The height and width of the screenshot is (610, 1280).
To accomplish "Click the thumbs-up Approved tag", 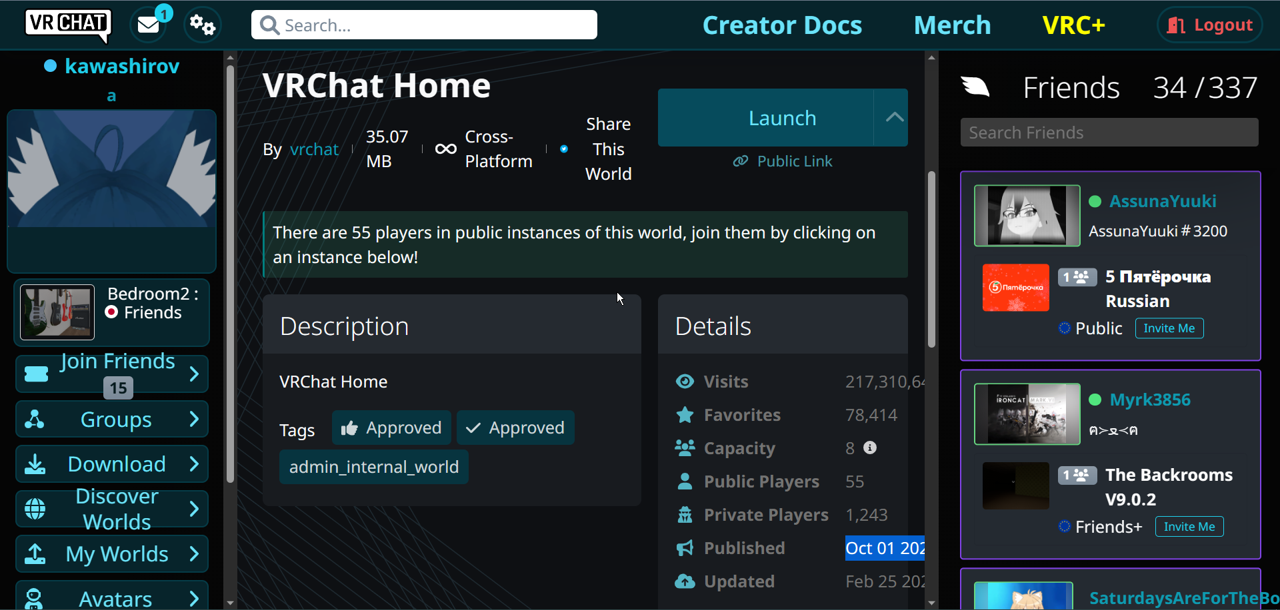I will point(391,428).
